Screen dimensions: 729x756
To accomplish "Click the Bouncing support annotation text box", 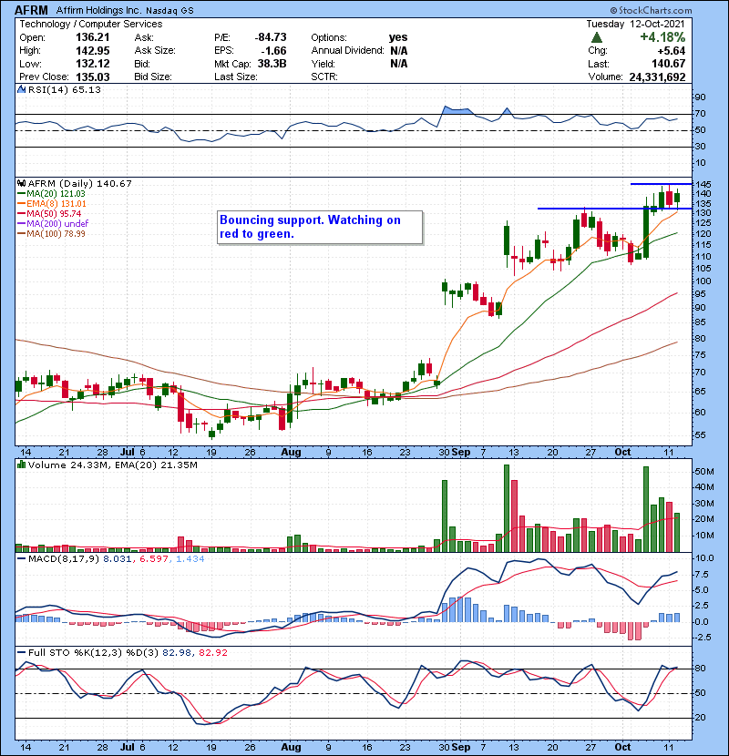I will (x=321, y=228).
